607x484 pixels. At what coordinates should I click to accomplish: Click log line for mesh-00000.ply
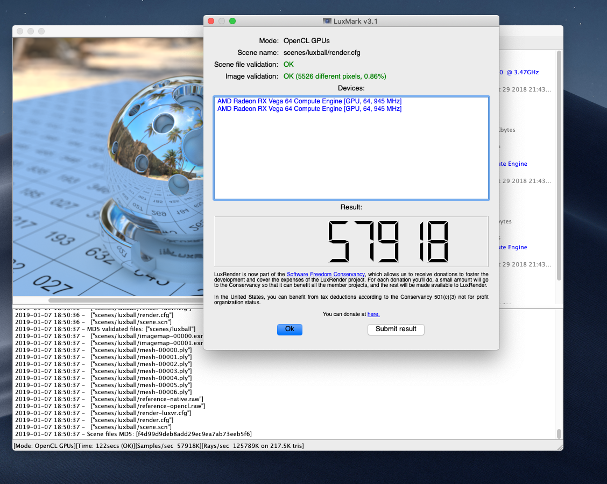tap(103, 350)
